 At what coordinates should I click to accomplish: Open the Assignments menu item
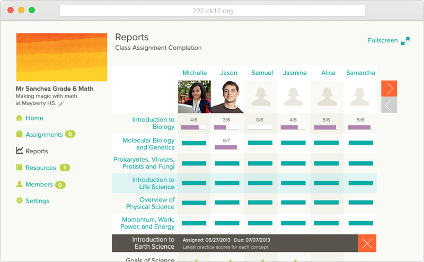pyautogui.click(x=44, y=135)
